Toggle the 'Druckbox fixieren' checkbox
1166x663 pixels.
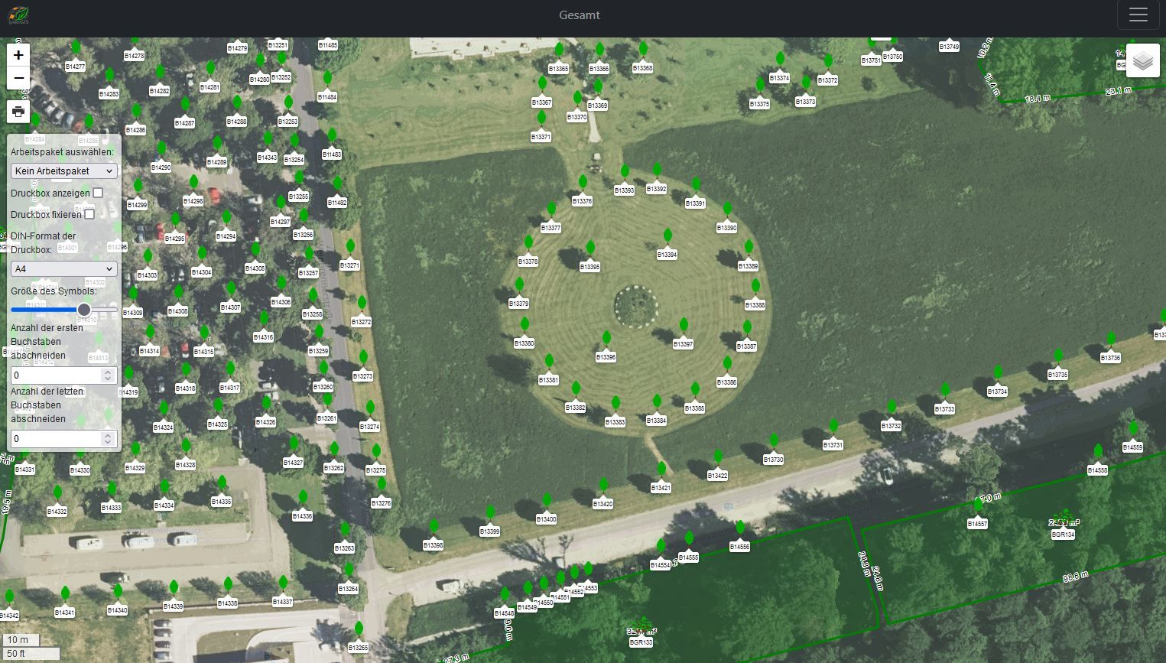89,214
